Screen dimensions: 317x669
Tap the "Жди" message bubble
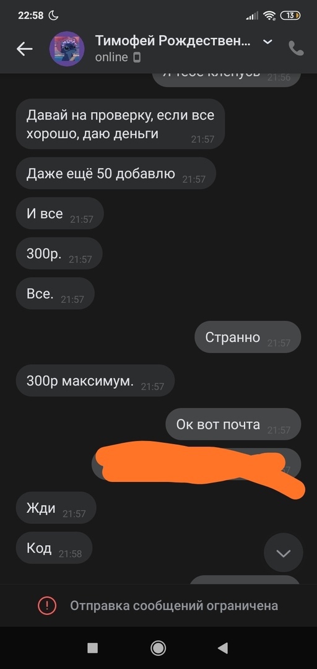point(56,508)
